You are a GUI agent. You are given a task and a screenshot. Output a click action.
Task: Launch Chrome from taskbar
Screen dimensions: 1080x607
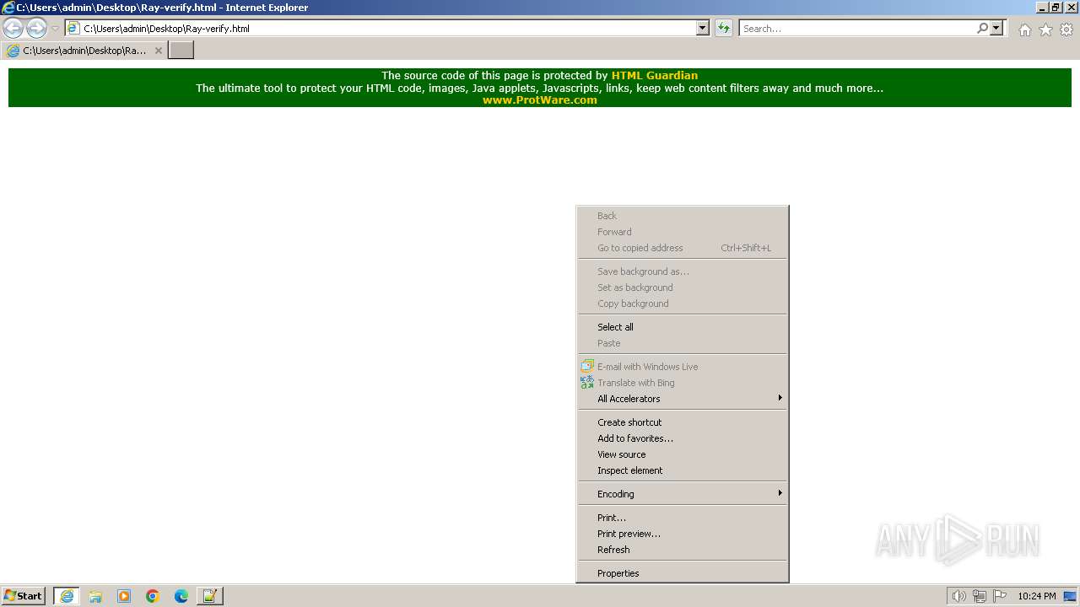tap(153, 596)
